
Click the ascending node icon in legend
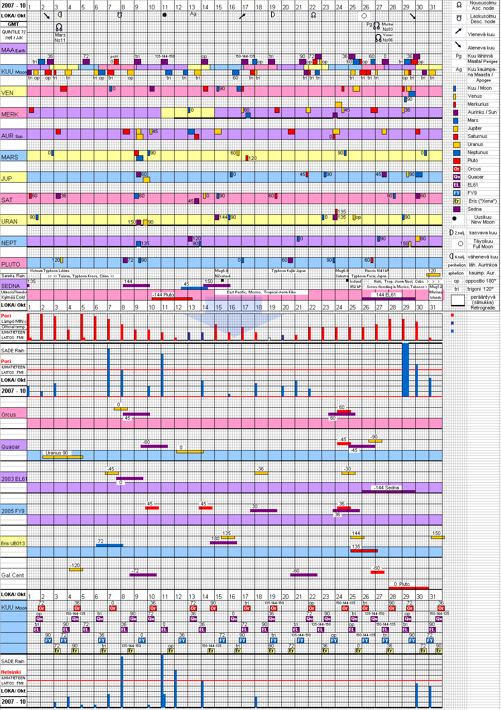459,5
